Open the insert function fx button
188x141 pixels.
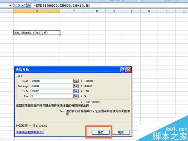[29, 5]
